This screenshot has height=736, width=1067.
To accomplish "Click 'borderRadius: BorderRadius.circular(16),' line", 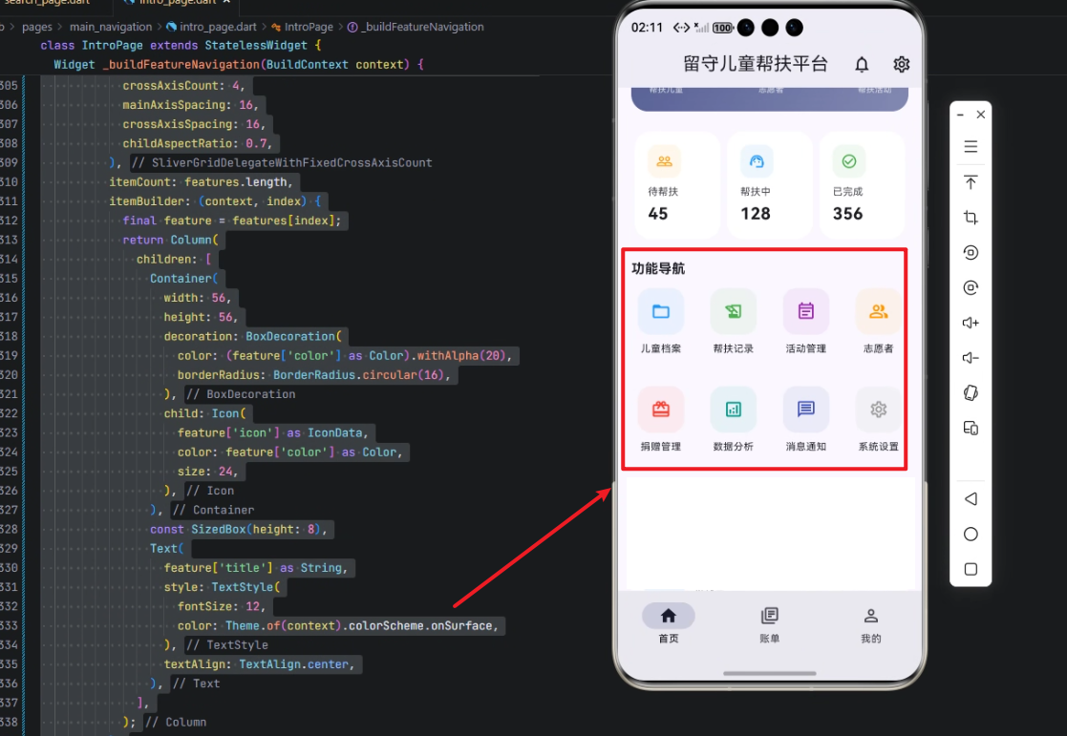I will tap(313, 375).
